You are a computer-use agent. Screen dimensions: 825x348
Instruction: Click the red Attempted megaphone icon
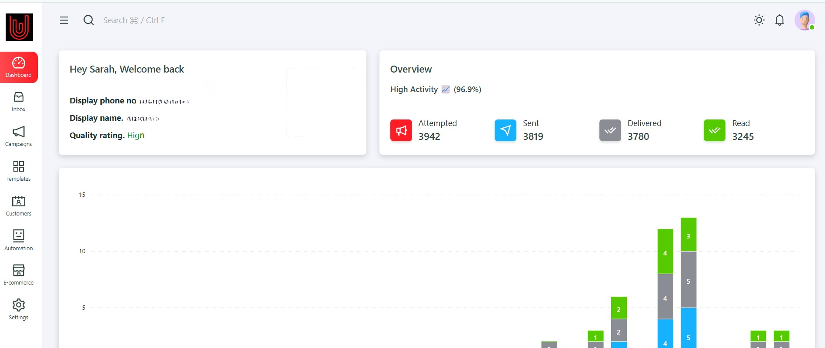[401, 130]
